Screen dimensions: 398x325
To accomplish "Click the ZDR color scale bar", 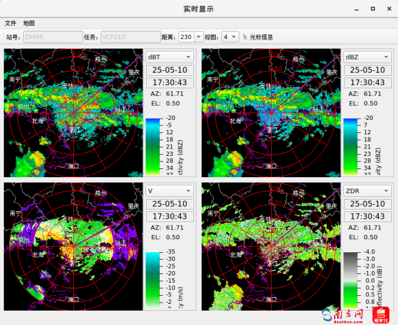I will [350, 280].
